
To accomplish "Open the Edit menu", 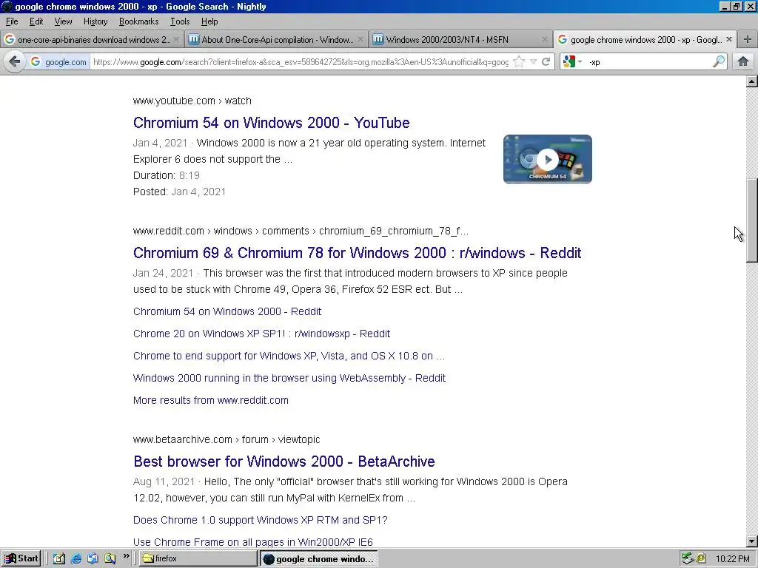I will pos(36,21).
